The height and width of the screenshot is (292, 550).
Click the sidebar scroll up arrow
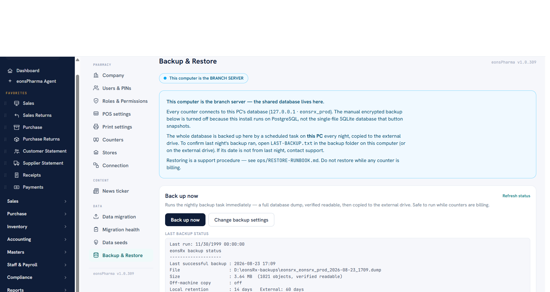click(77, 60)
